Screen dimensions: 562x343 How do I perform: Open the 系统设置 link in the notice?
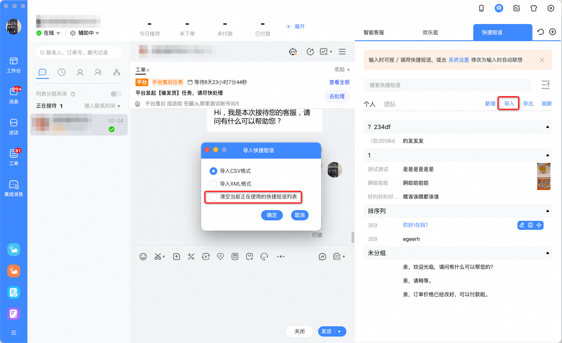point(459,60)
